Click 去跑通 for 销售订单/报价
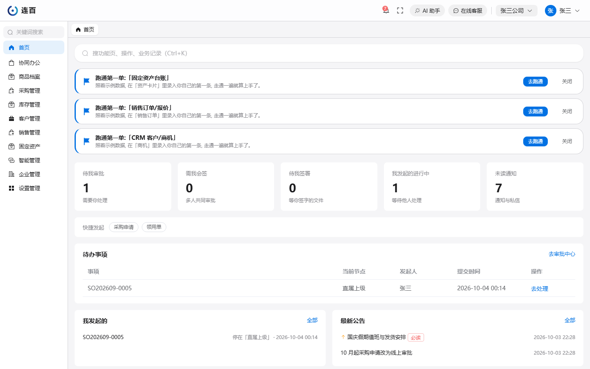The height and width of the screenshot is (369, 590). point(535,112)
